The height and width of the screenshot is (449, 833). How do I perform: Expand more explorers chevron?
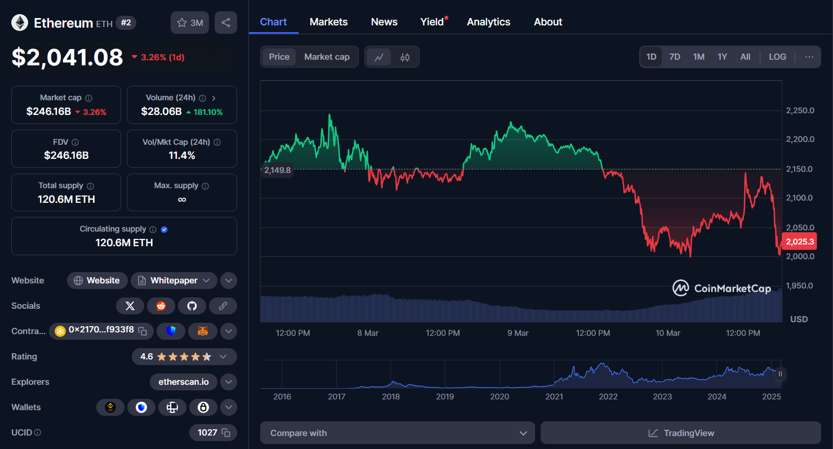(228, 382)
